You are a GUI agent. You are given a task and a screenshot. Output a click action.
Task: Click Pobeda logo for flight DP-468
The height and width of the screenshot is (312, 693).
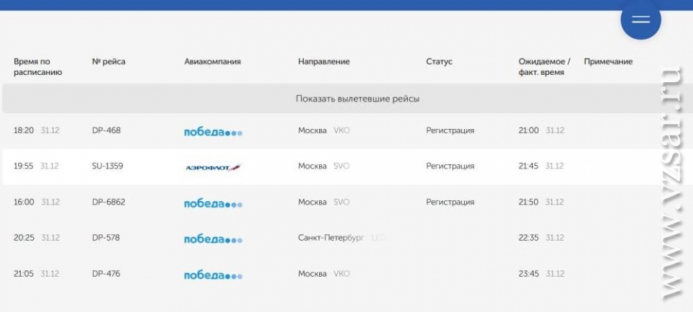213,131
